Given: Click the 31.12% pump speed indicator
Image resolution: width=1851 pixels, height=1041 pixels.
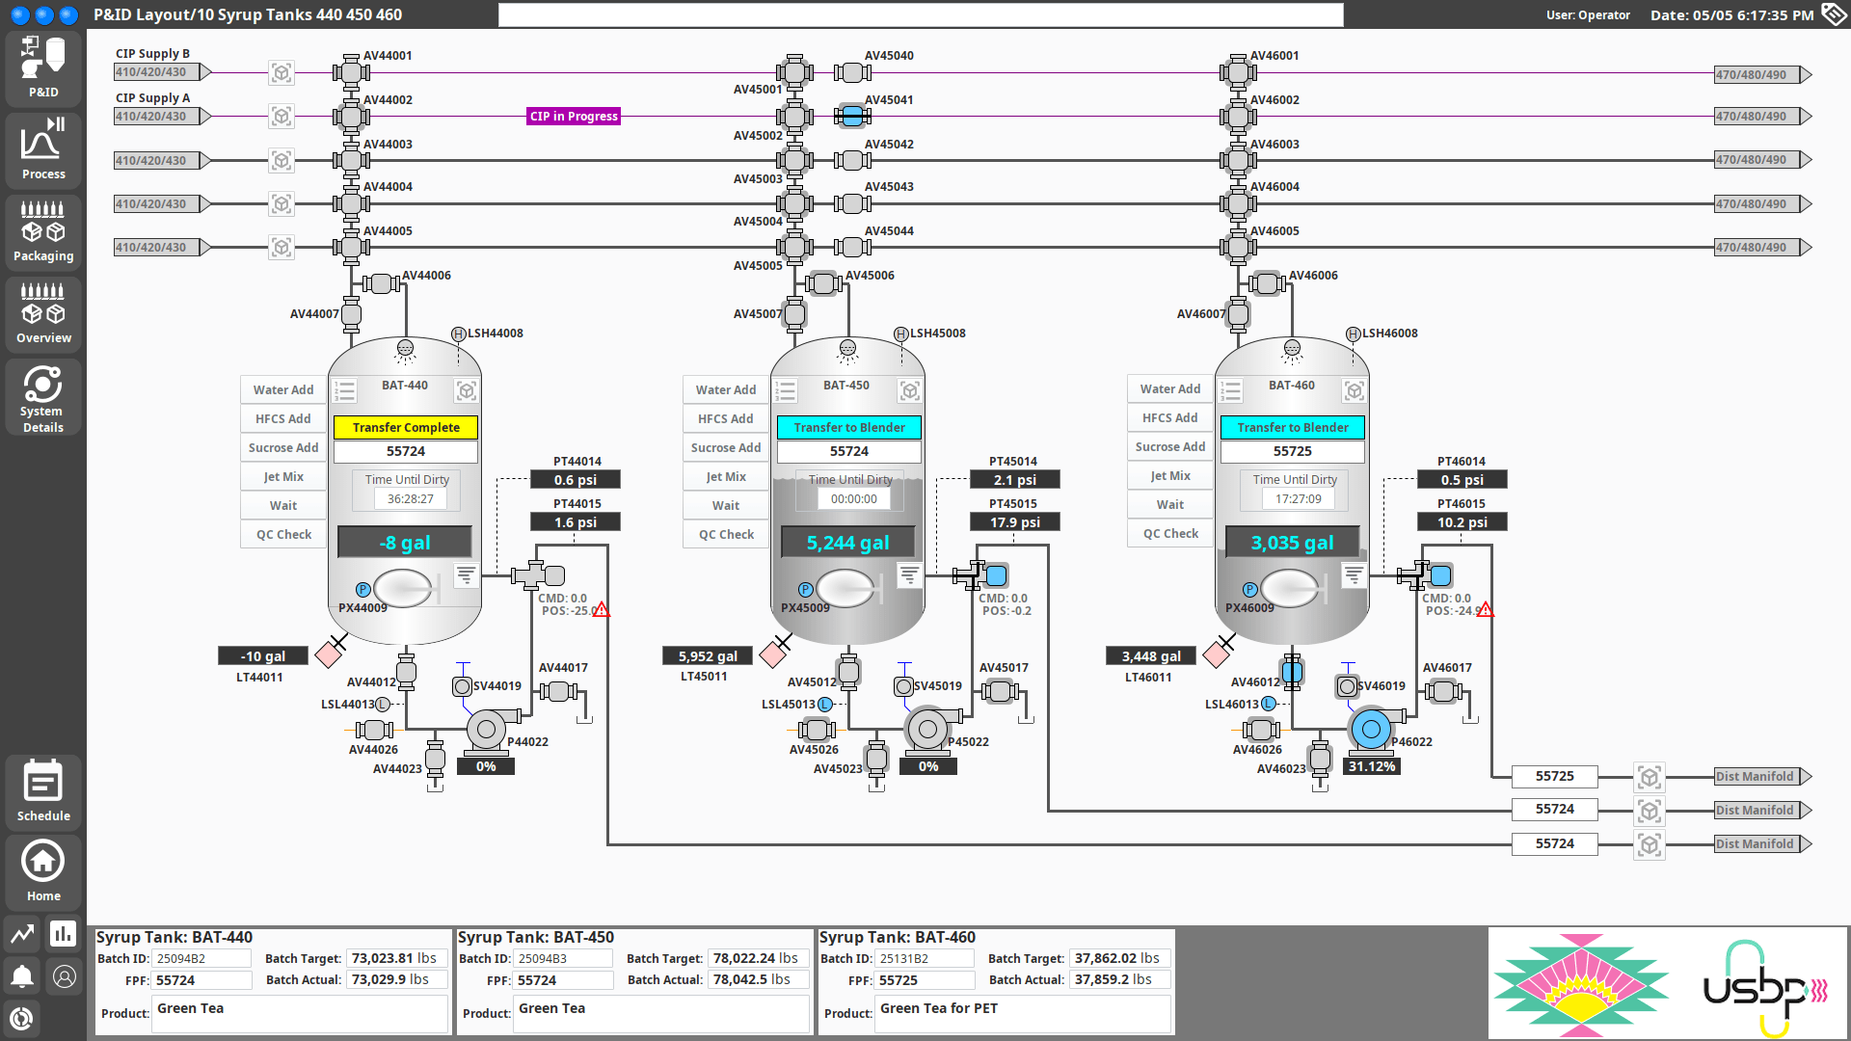Looking at the screenshot, I should pos(1372,765).
